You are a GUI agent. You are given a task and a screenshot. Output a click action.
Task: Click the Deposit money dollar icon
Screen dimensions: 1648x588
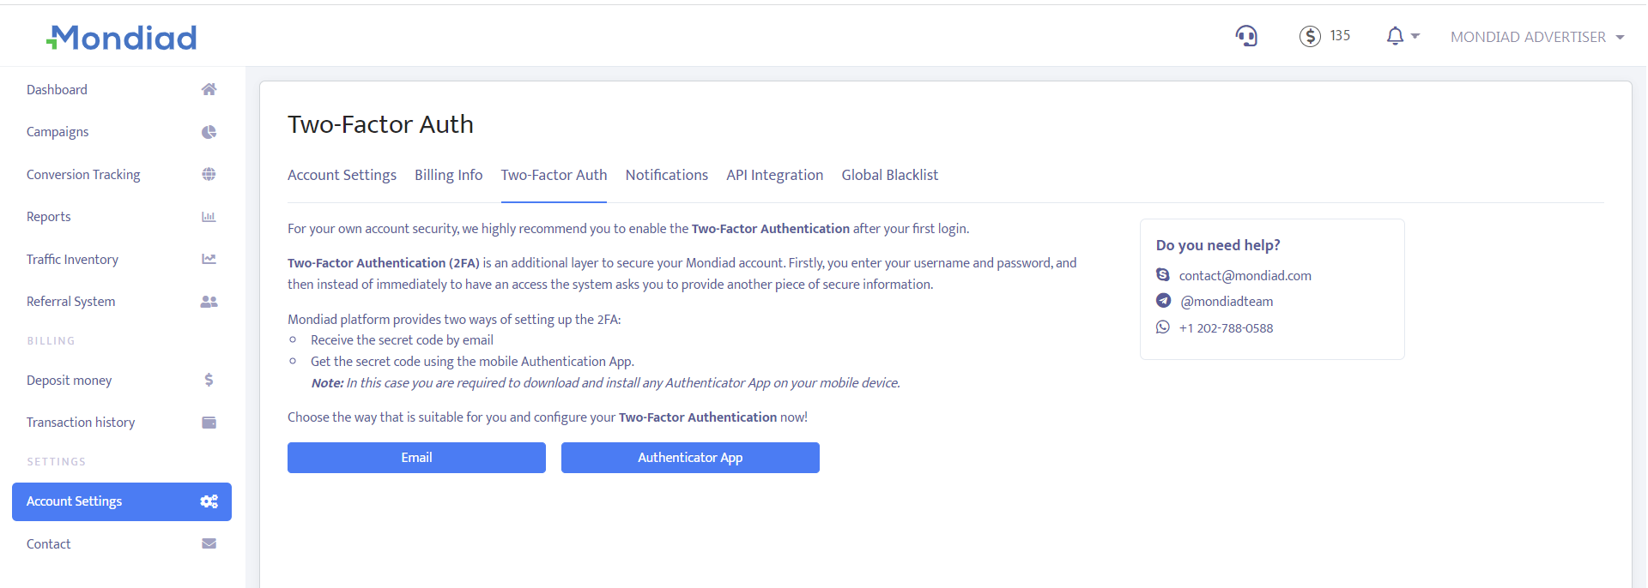point(209,380)
